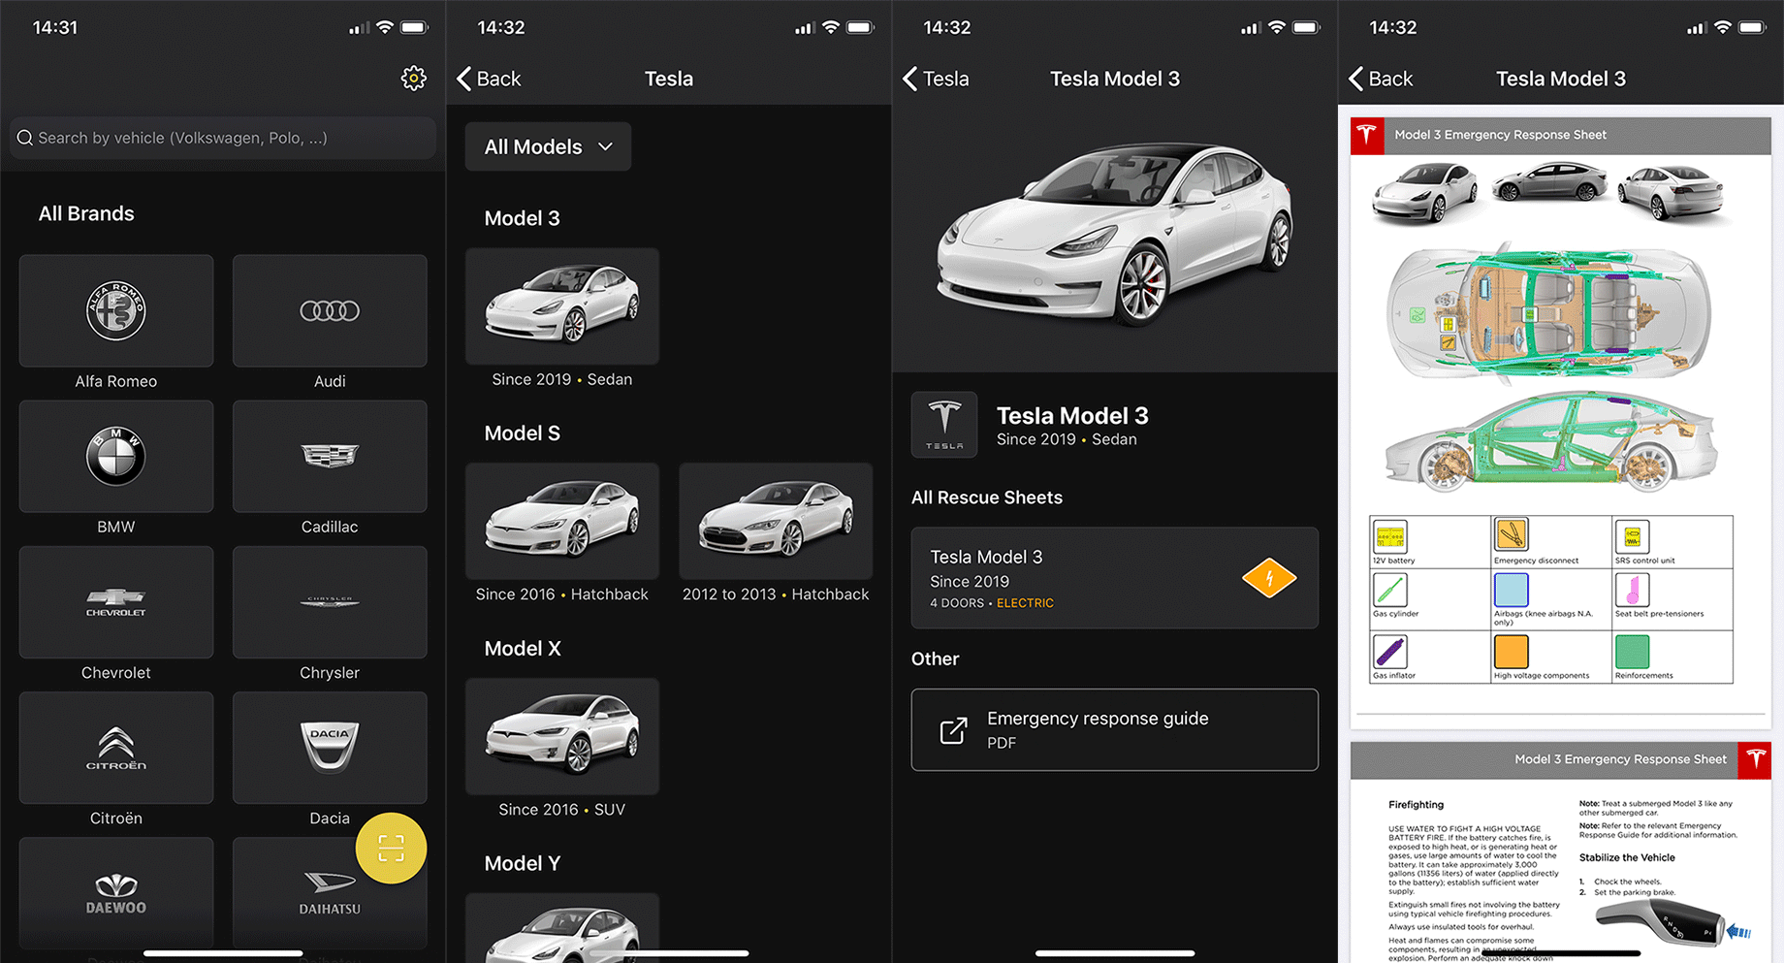Viewport: 1784px width, 963px height.
Task: Click the High voltage components orange swatch
Action: click(1511, 652)
